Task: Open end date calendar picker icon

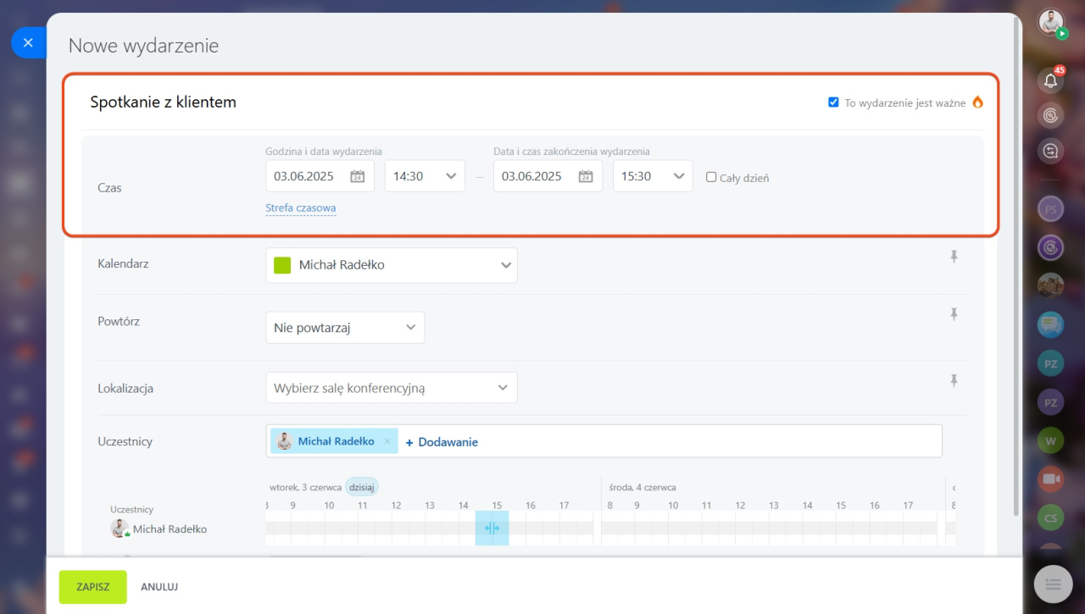Action: tap(586, 176)
